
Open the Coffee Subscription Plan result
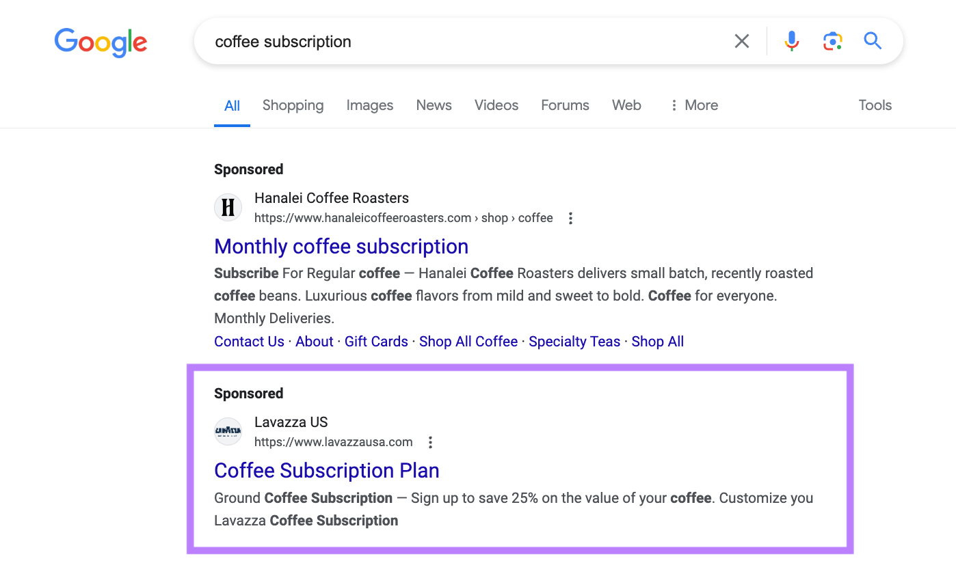pyautogui.click(x=326, y=470)
